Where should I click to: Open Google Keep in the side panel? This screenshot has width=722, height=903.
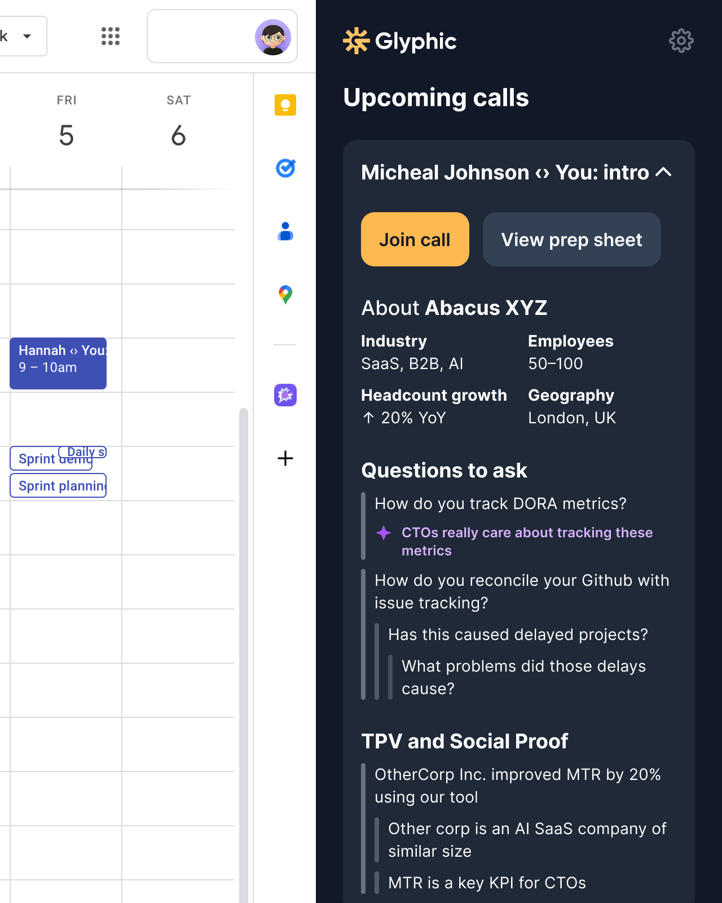click(285, 105)
